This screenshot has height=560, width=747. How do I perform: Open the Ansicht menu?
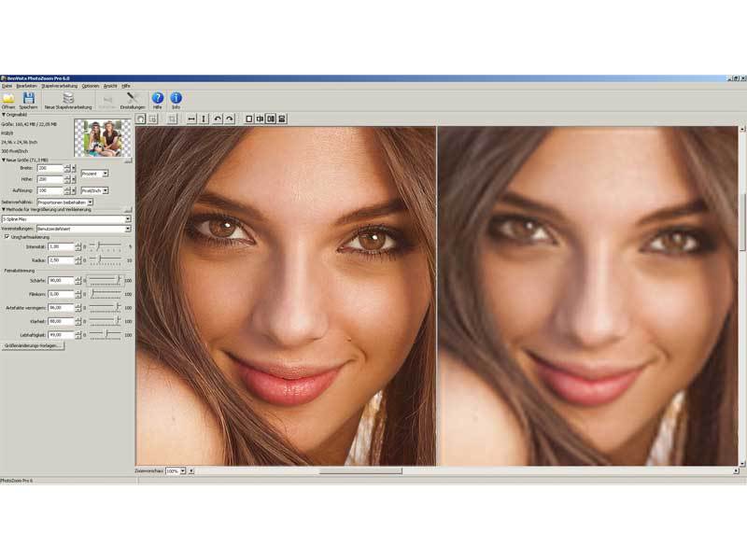pos(110,86)
